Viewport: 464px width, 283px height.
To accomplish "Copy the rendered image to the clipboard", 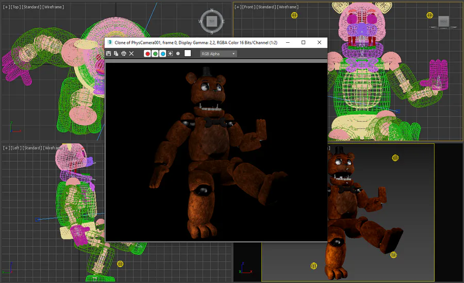I will (116, 54).
